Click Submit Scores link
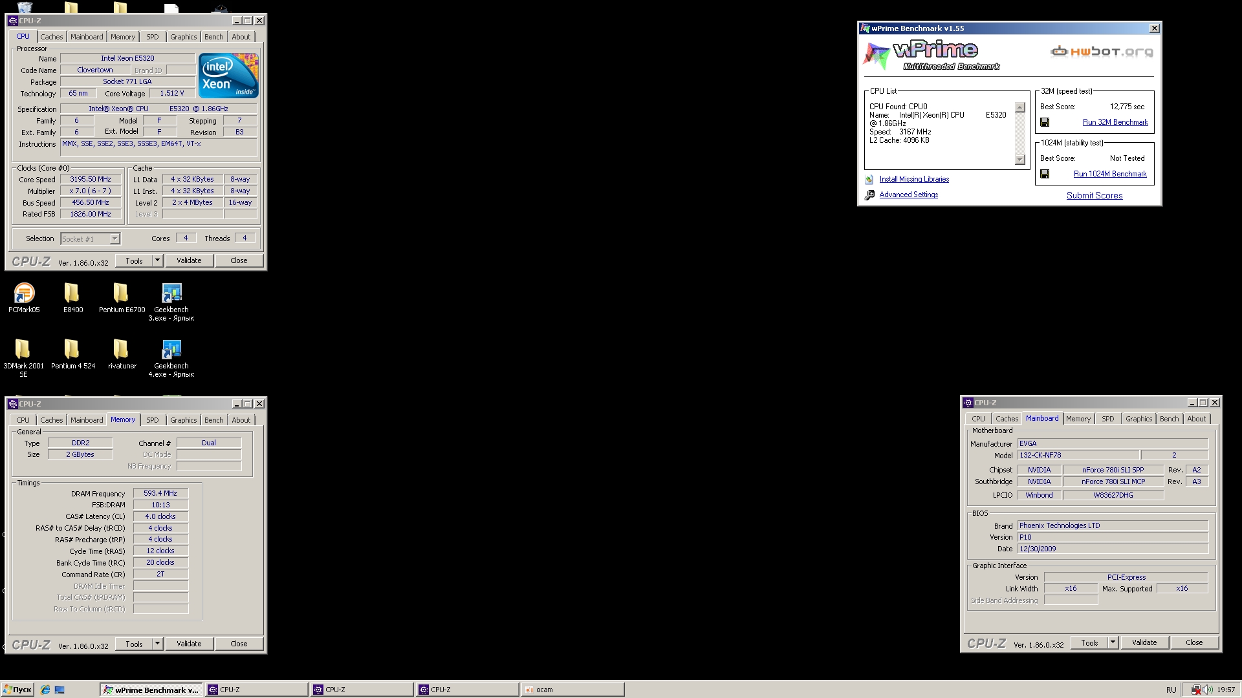The width and height of the screenshot is (1242, 698). [1095, 196]
